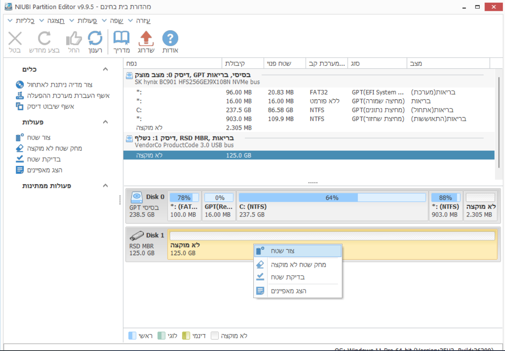
Task: Collapse the Tools (כלים) sidebar section
Action: (105, 69)
